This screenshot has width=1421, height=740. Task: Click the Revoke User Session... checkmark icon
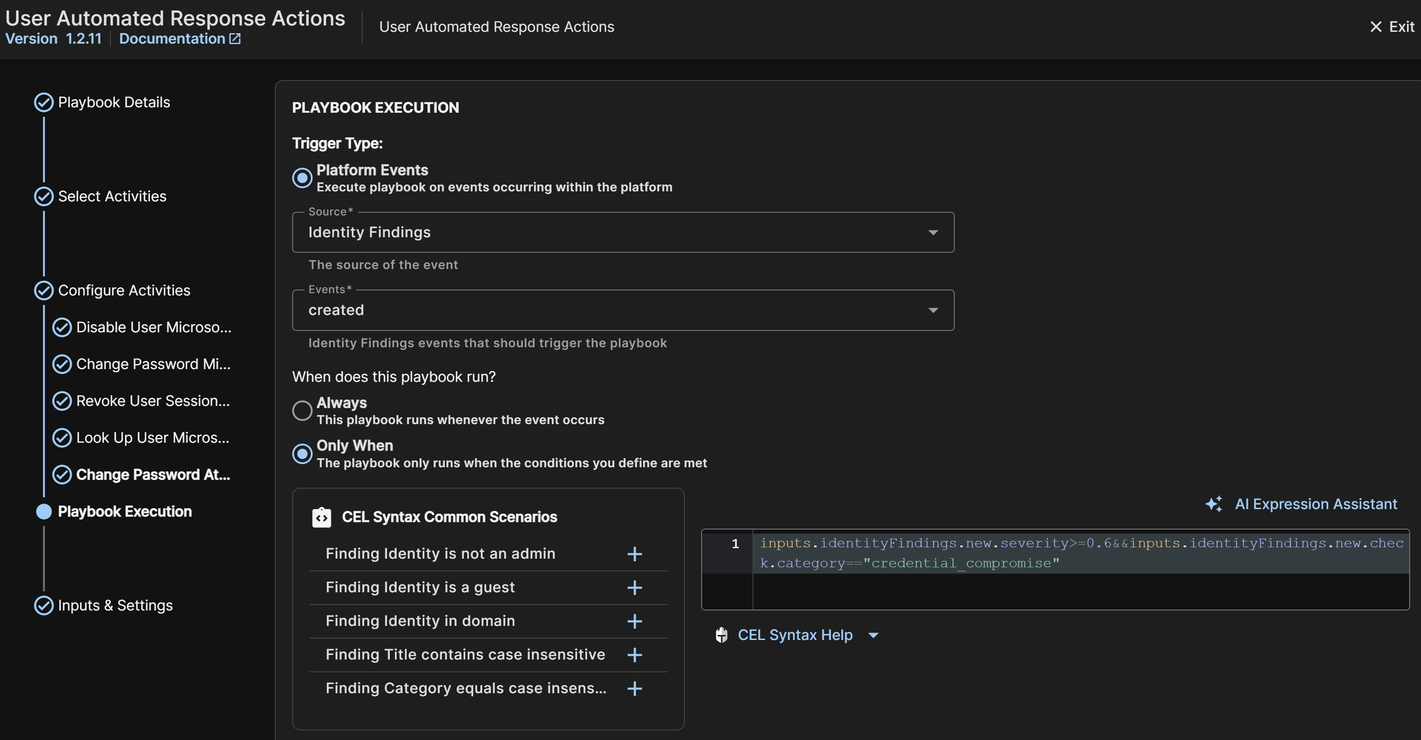[x=62, y=401]
